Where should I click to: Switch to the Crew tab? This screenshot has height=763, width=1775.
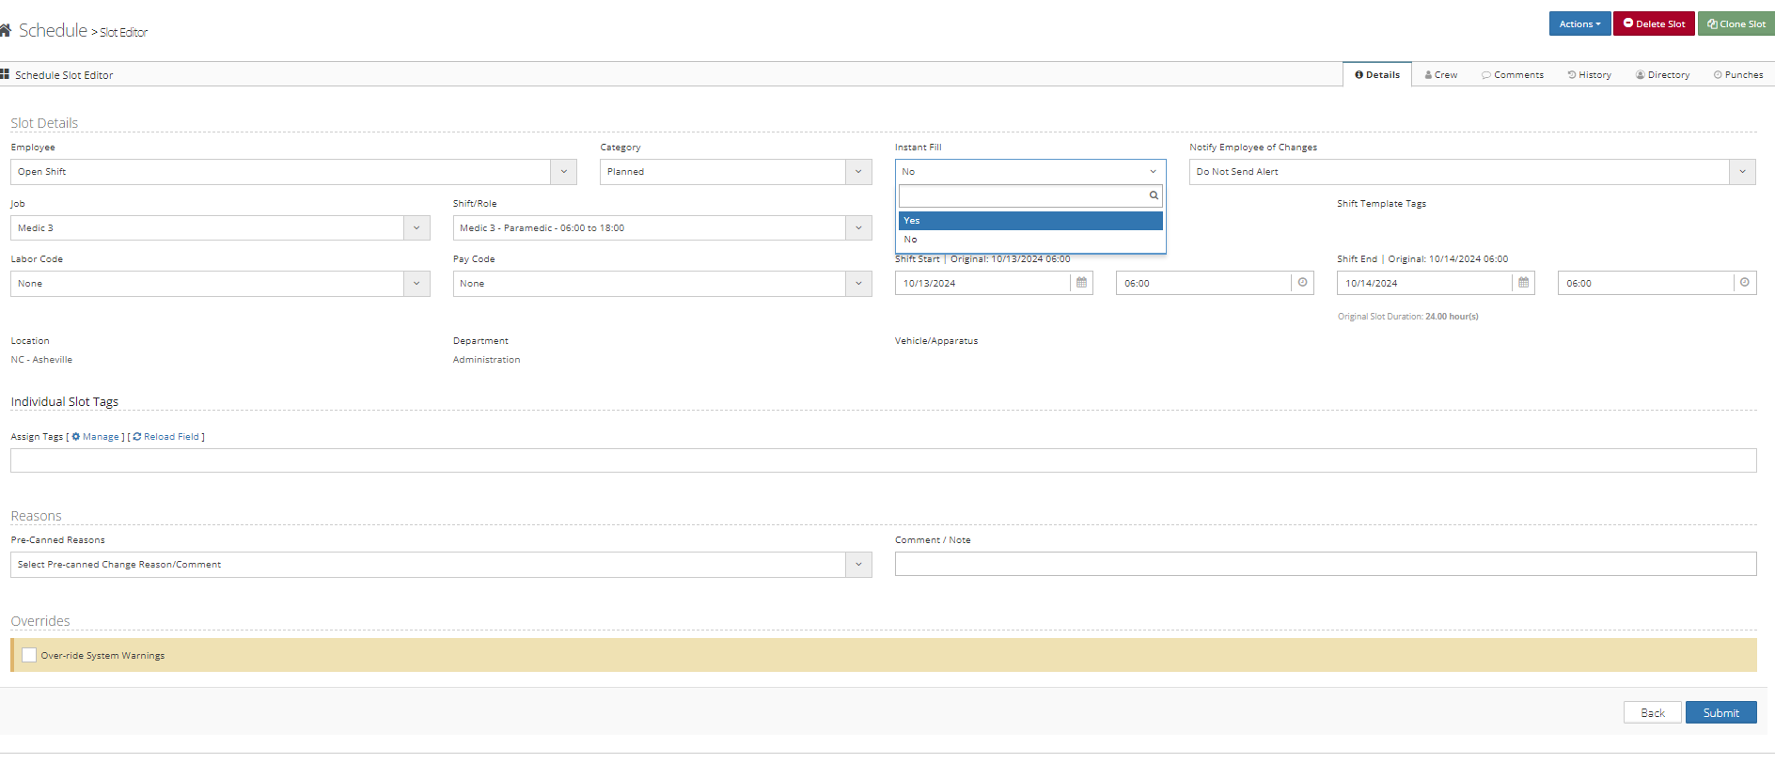coord(1441,75)
